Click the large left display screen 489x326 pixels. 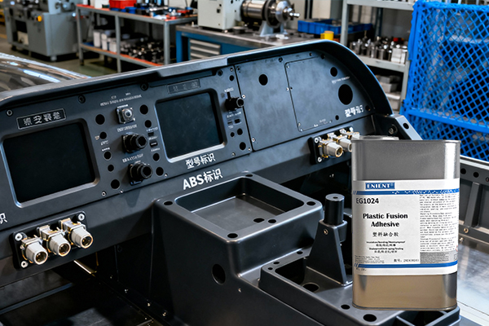(49, 161)
